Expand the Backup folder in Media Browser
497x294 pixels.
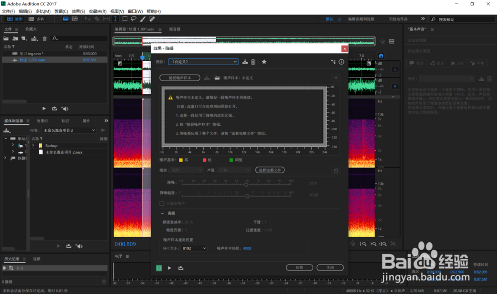click(x=33, y=146)
